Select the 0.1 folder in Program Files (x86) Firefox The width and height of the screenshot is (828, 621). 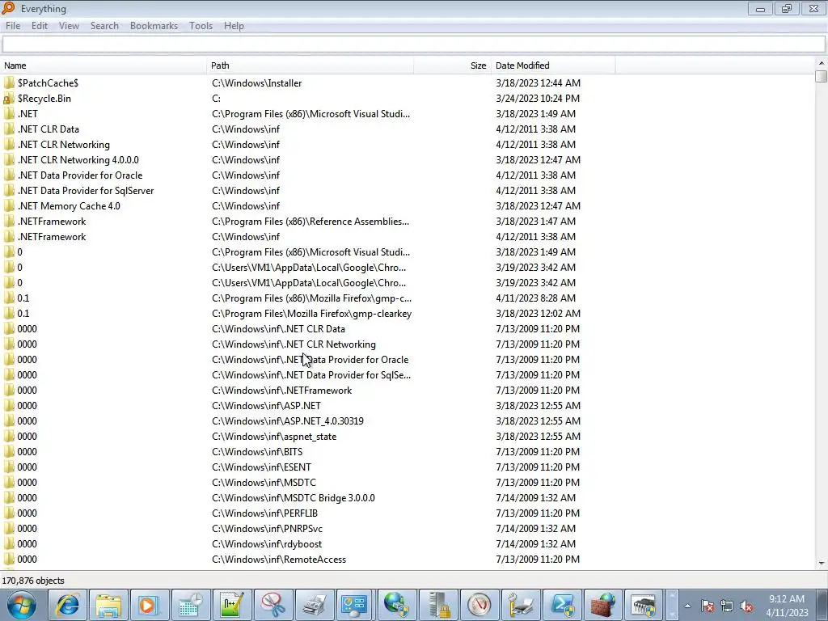(x=23, y=298)
